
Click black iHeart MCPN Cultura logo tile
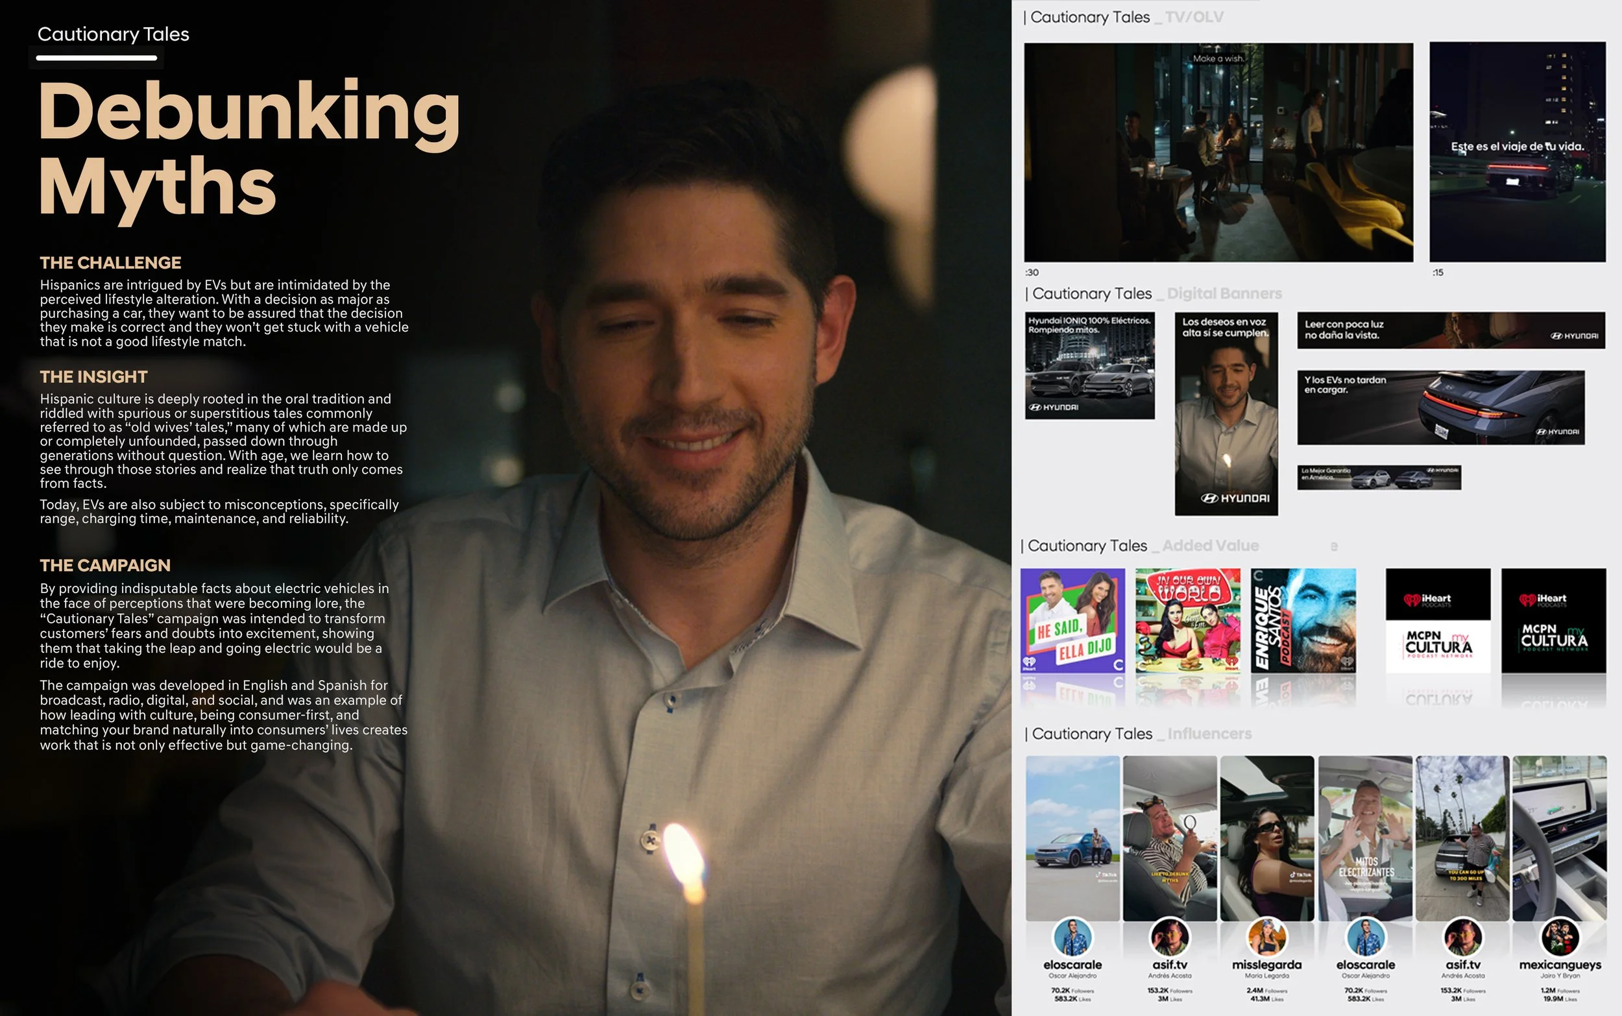click(1553, 620)
